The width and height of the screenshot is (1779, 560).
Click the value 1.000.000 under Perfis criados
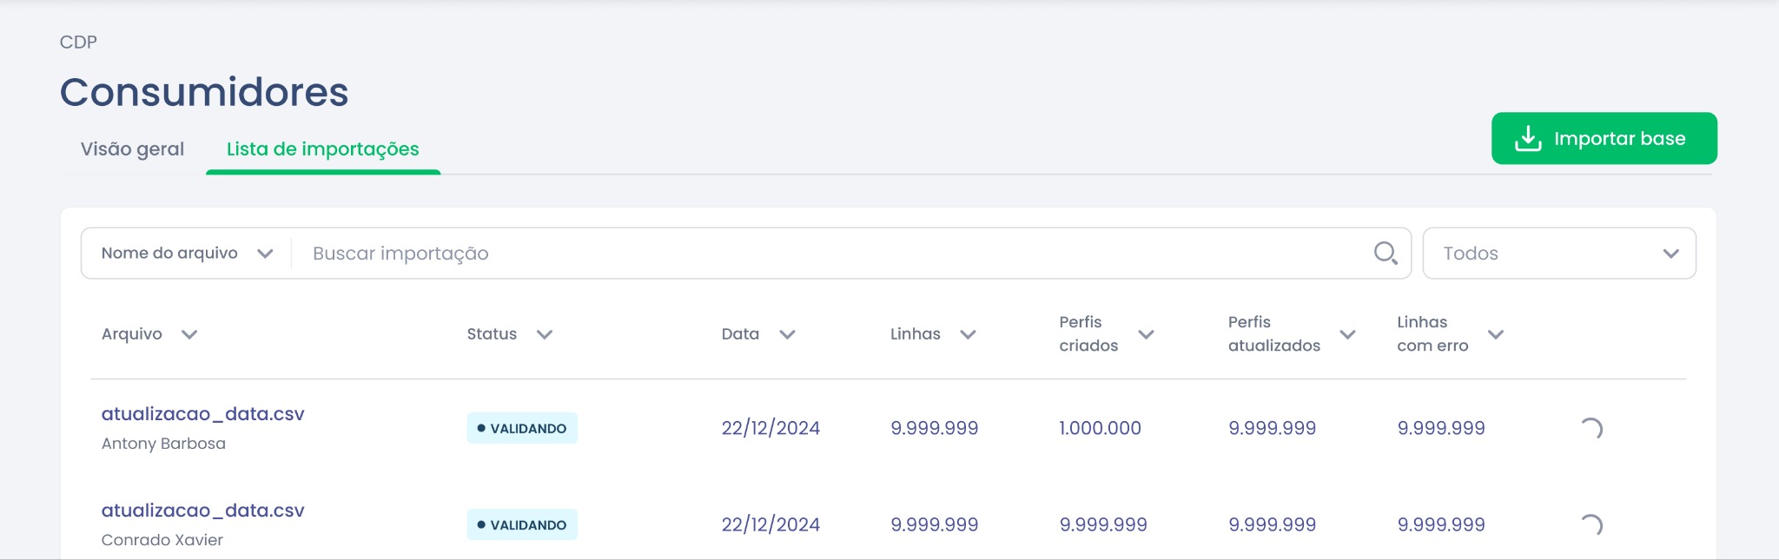coord(1100,428)
